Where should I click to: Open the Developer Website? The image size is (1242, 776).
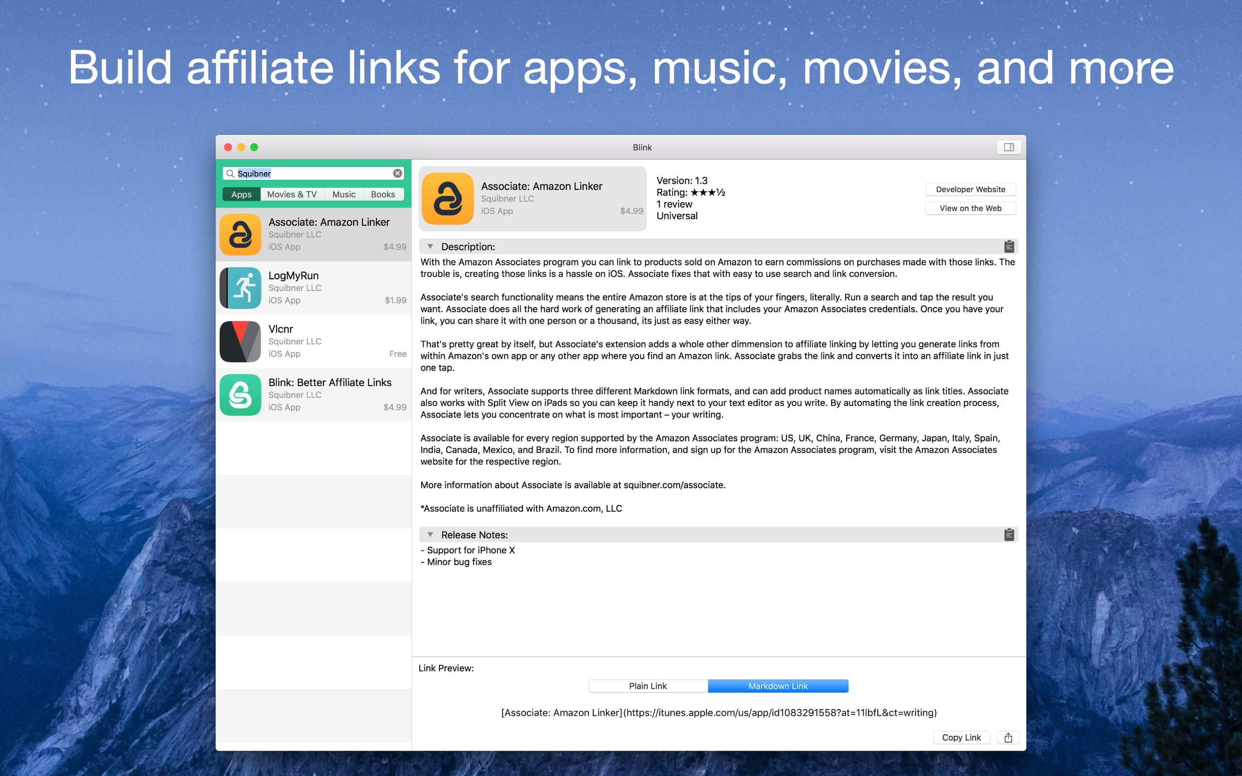click(970, 189)
